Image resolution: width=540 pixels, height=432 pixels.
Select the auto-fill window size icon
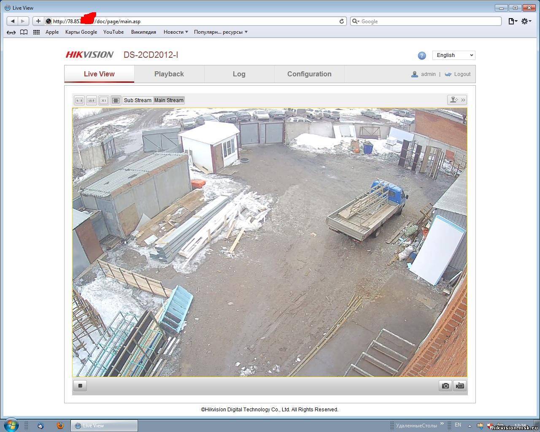116,100
